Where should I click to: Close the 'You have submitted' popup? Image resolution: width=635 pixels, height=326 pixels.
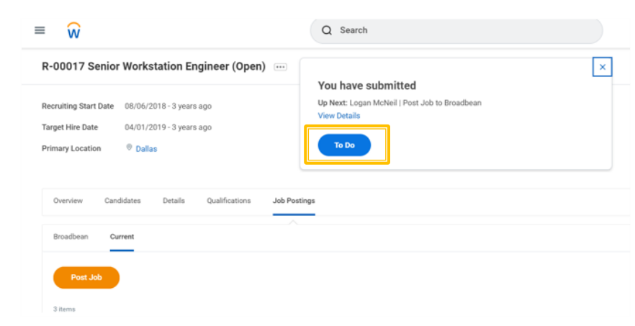click(x=602, y=67)
